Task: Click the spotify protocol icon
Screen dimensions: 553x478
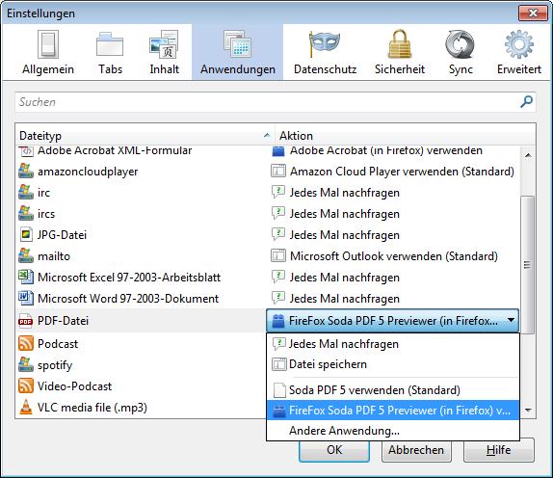Action: click(26, 364)
